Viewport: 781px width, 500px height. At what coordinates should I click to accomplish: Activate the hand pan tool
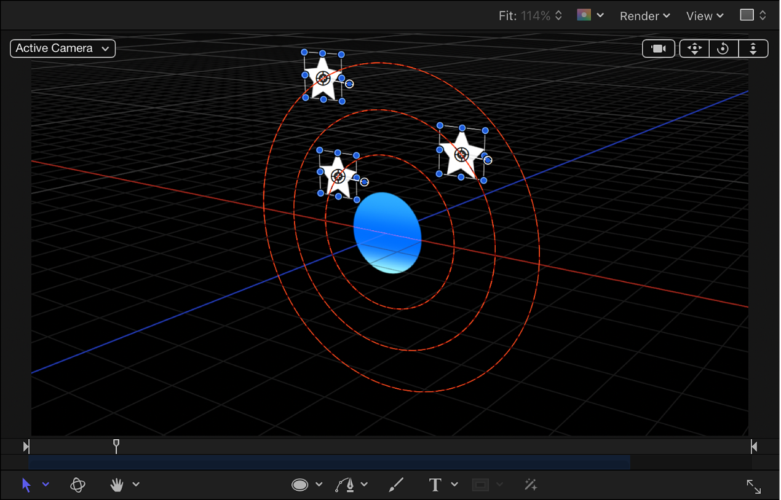click(x=117, y=485)
